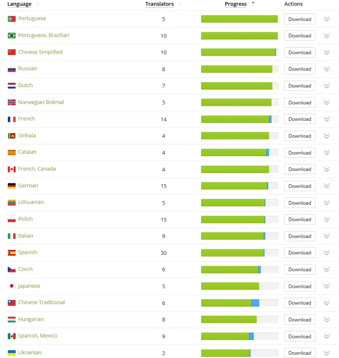
Task: Click the Portugal flag icon
Action: [12, 19]
